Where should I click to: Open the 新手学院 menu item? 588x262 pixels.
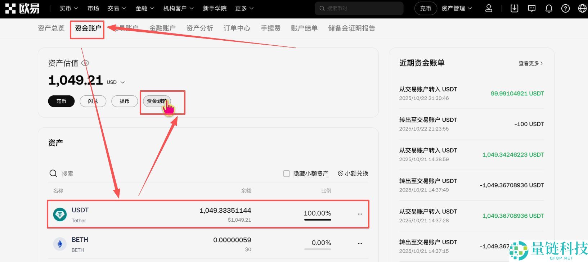(x=215, y=8)
